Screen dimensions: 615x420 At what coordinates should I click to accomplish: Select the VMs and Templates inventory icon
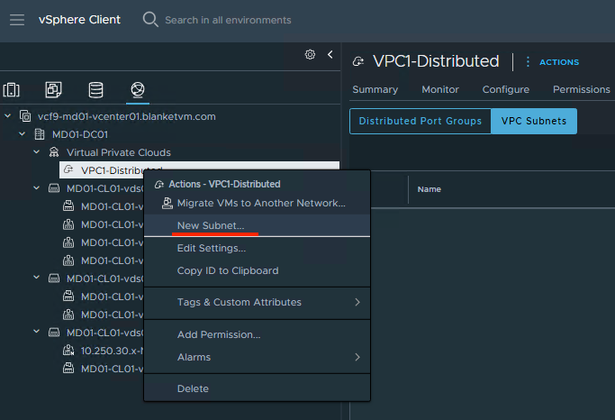coord(53,90)
